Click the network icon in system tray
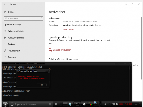The width and height of the screenshot is (143, 107). (x=114, y=104)
